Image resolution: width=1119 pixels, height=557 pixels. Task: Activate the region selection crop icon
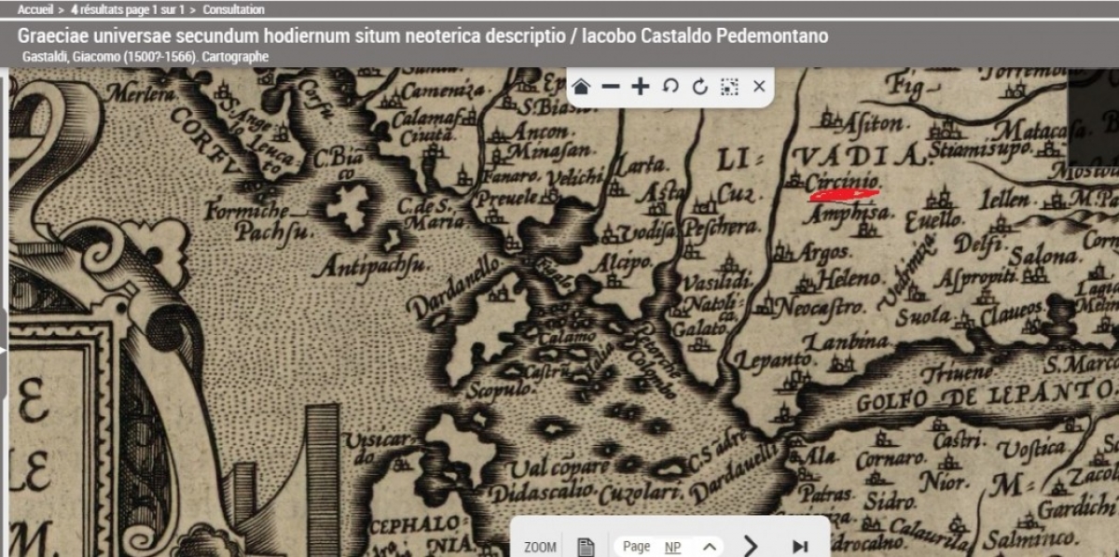tap(729, 87)
